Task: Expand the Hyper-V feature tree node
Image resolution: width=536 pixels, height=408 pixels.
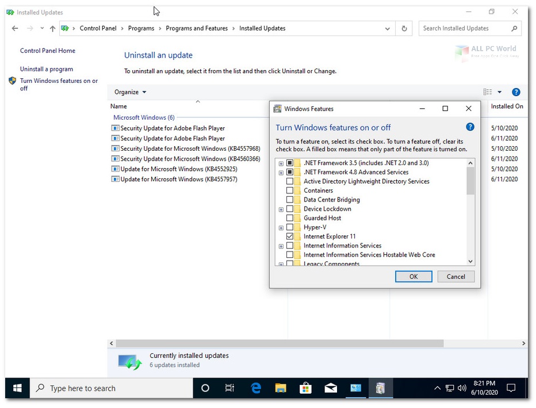Action: click(x=281, y=227)
